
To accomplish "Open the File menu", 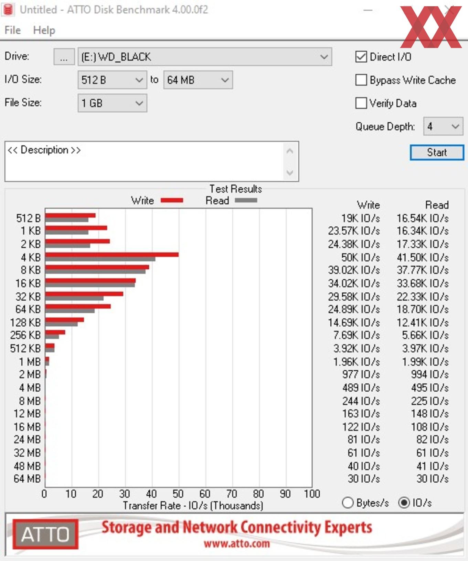I will 13,30.
